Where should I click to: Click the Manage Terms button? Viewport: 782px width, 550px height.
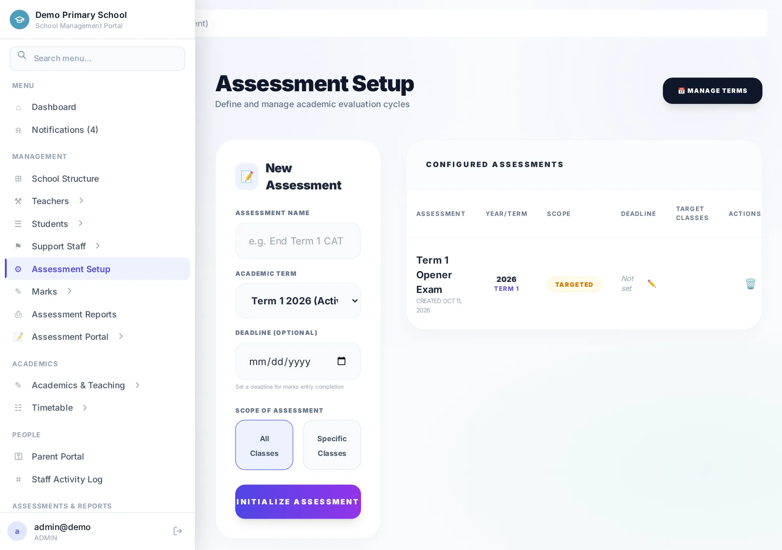coord(712,91)
